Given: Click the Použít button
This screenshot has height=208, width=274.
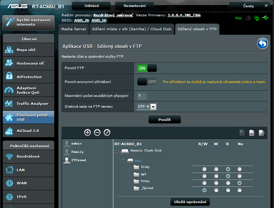Looking at the screenshot, I should tap(164, 119).
